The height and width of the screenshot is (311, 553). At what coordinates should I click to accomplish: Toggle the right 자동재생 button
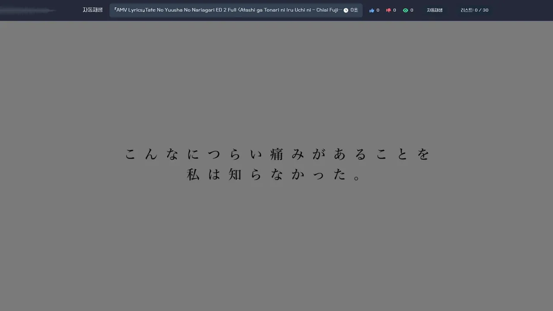435,10
